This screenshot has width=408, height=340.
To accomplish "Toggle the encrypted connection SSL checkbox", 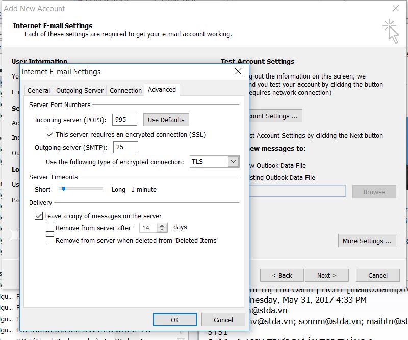I will click(49, 134).
